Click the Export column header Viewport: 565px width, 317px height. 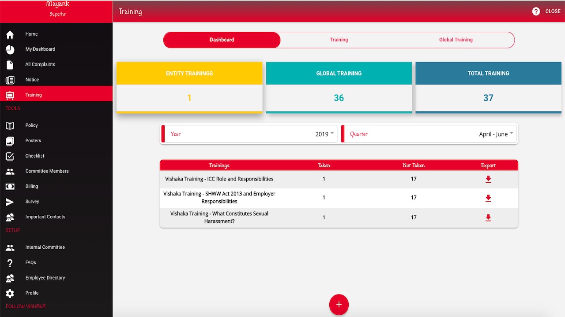(488, 166)
